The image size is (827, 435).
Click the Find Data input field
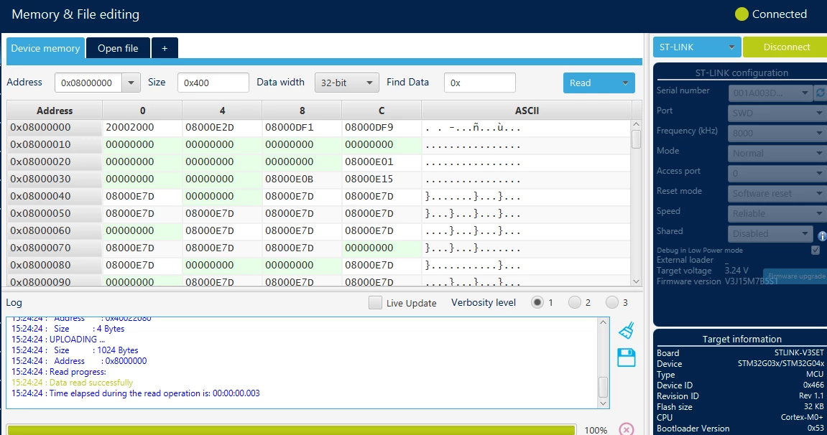(479, 83)
